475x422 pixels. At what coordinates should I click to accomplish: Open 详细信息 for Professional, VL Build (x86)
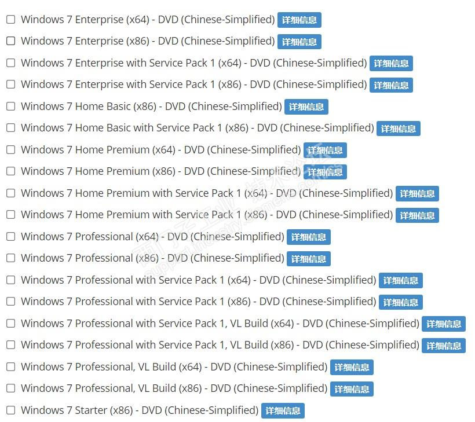point(352,389)
